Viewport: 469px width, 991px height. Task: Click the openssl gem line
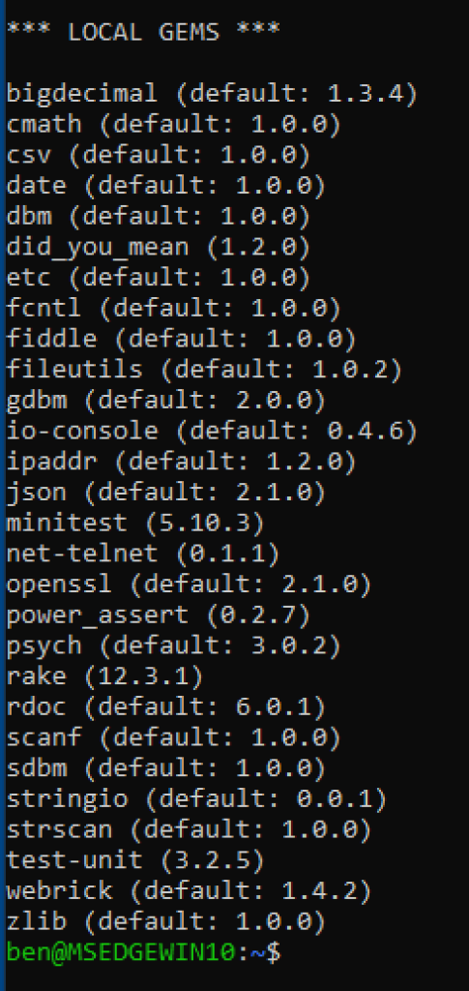coord(189,585)
